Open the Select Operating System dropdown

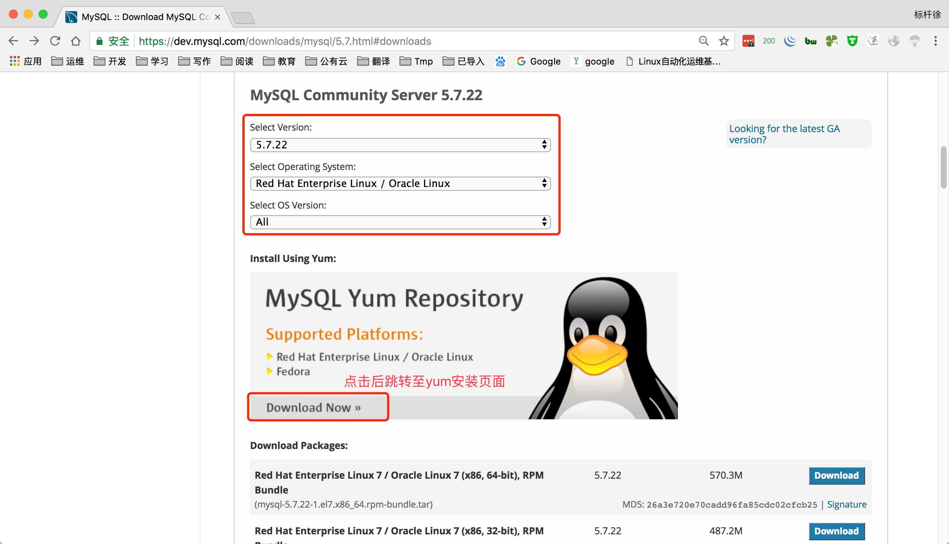400,183
